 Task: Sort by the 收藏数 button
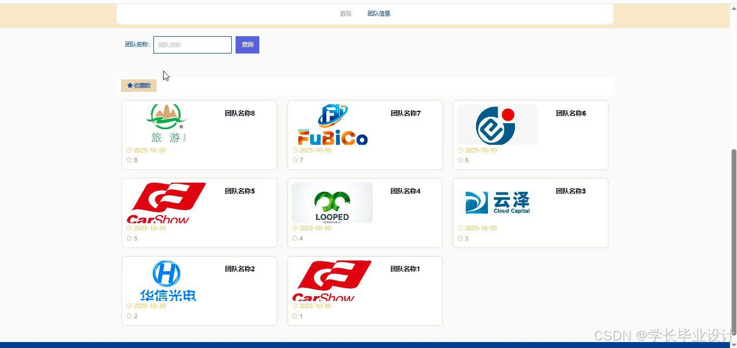pos(139,85)
